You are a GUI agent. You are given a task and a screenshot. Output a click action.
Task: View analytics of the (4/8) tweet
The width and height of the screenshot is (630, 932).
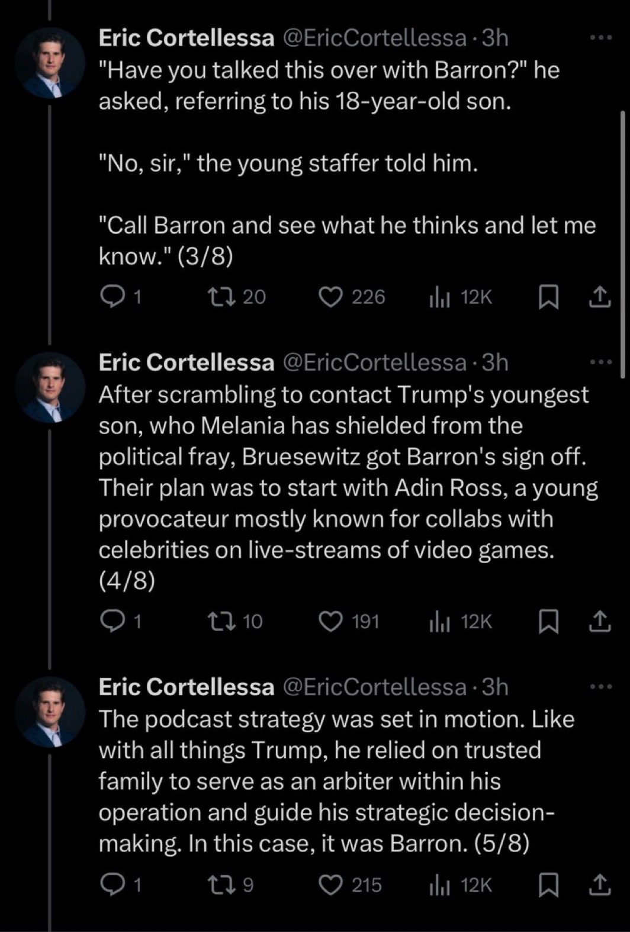439,621
